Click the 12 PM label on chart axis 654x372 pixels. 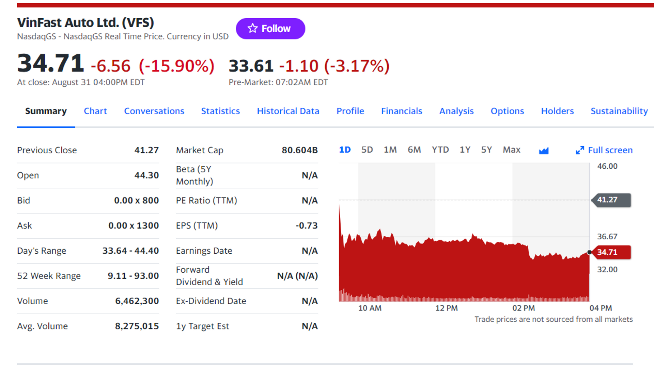[446, 308]
